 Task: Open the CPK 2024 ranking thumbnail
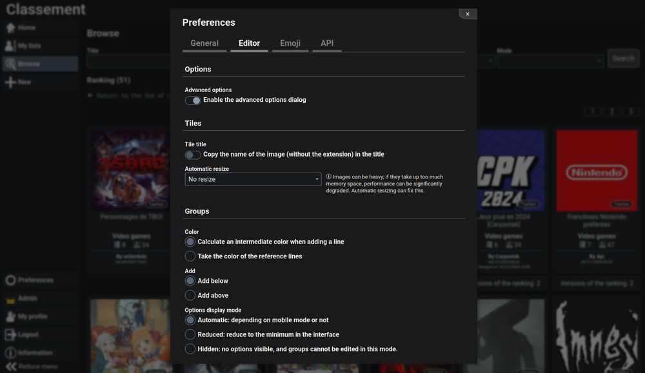pyautogui.click(x=511, y=171)
